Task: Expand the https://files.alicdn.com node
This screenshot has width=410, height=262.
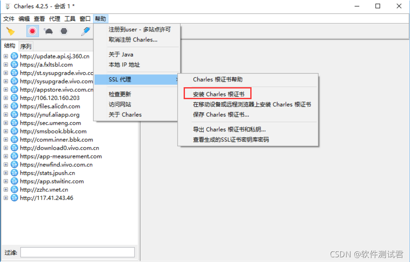Action: tap(6, 106)
